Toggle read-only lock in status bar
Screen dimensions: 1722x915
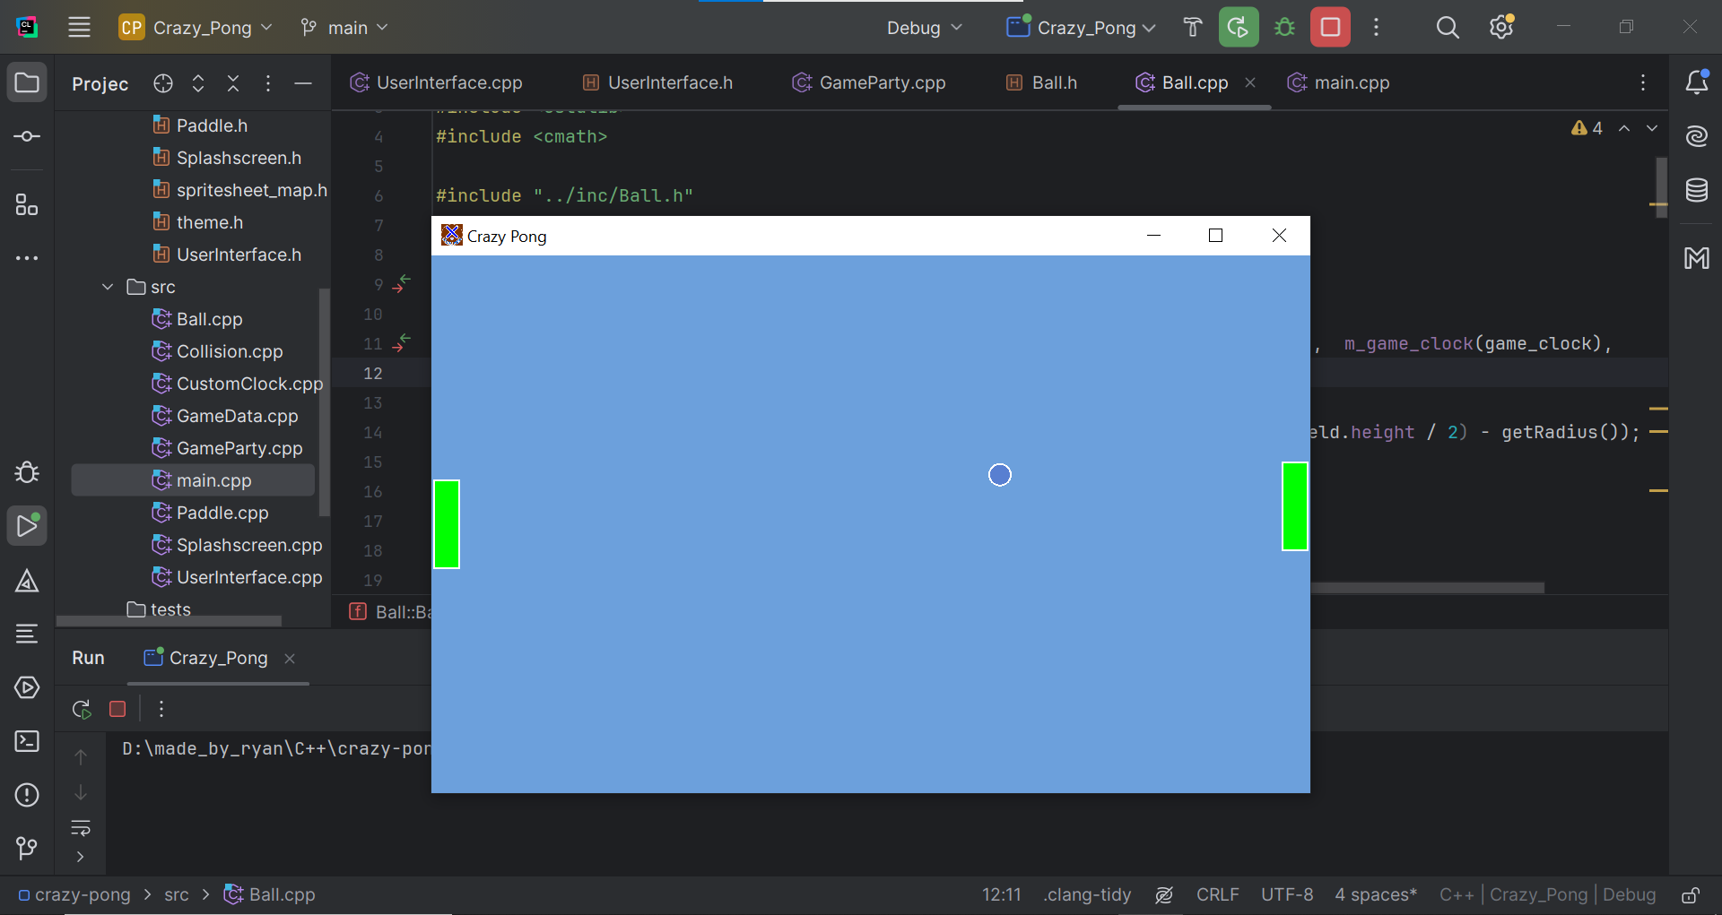(x=1691, y=895)
